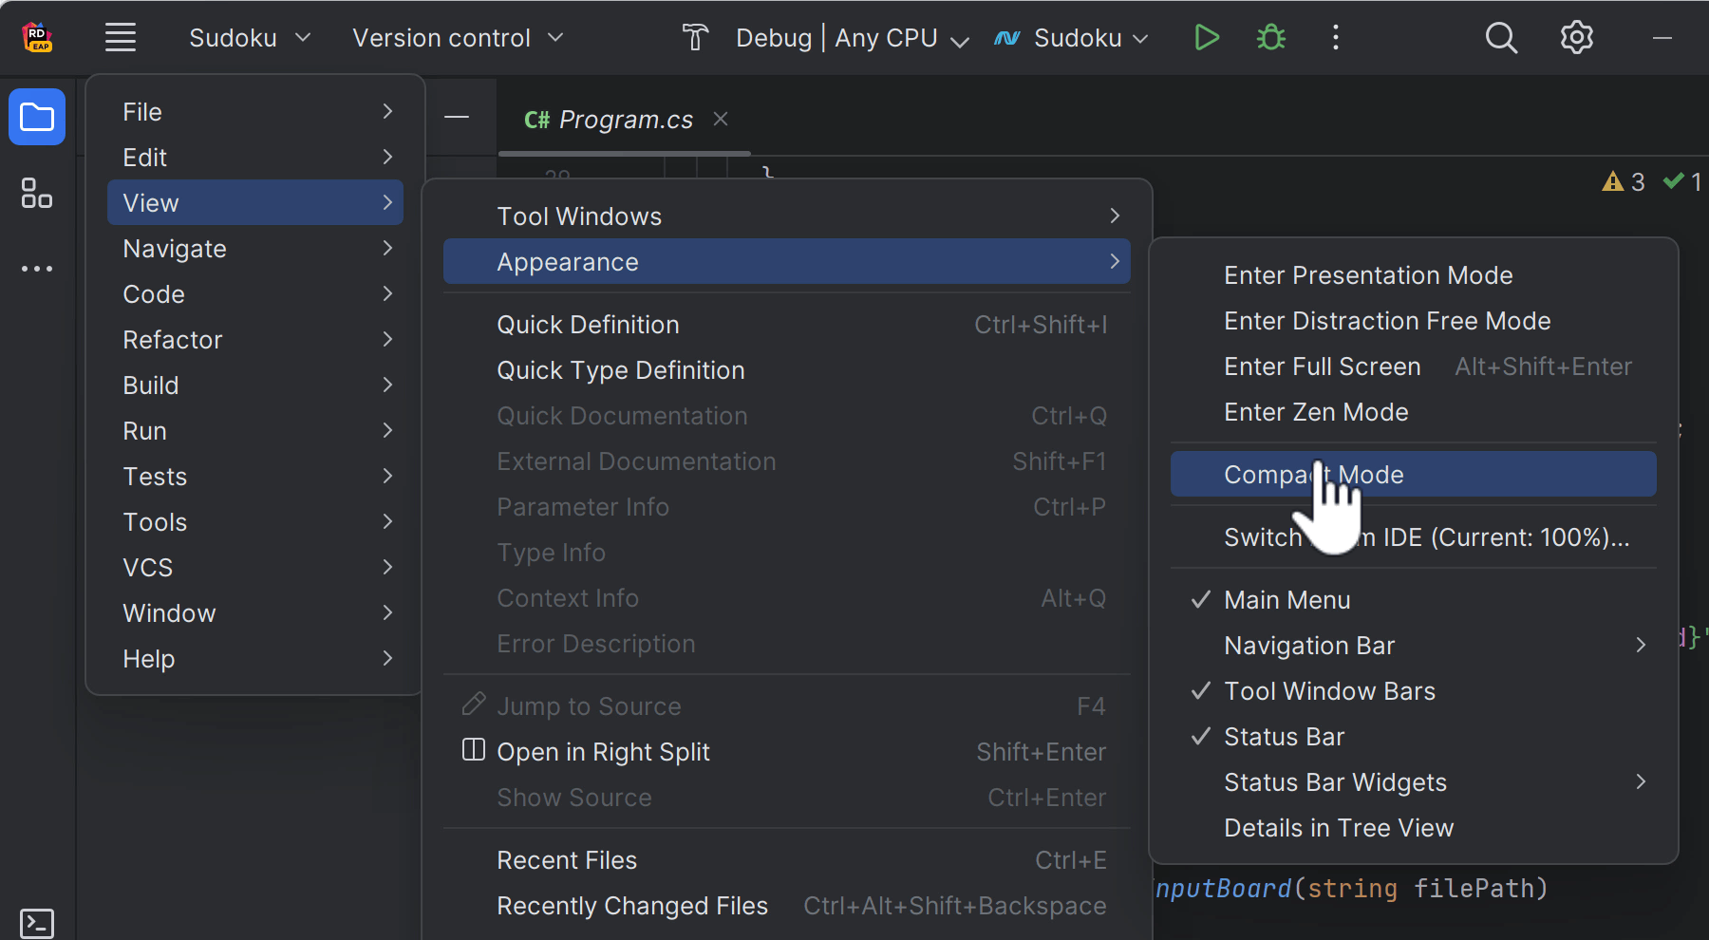
Task: Toggle Tool Window Bars visibility
Action: click(x=1329, y=691)
